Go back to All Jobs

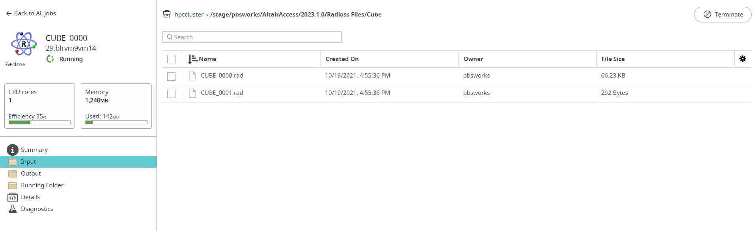coord(31,13)
